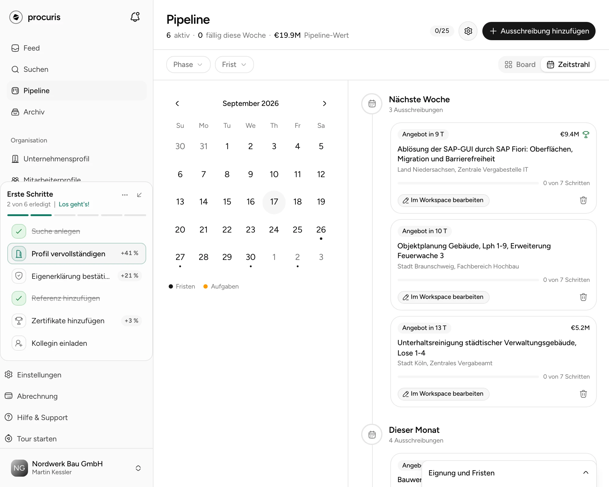Open the Nordwerk Bau GmbH account switcher
Image resolution: width=609 pixels, height=487 pixels.
76,468
